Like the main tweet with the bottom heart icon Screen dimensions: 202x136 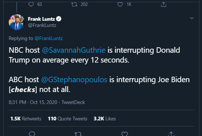(x=125, y=134)
